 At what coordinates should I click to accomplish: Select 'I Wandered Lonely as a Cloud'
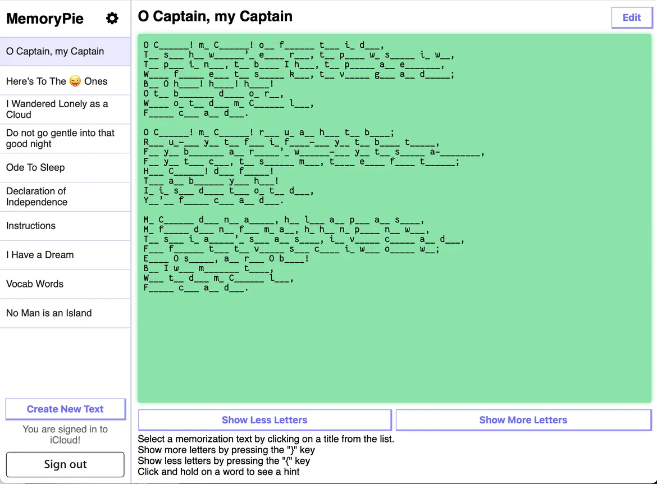57,109
